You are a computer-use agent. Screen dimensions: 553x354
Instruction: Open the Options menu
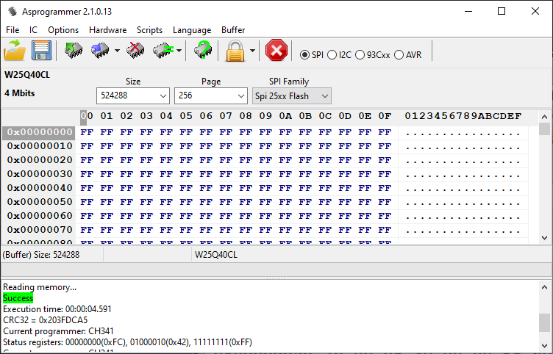click(x=63, y=30)
